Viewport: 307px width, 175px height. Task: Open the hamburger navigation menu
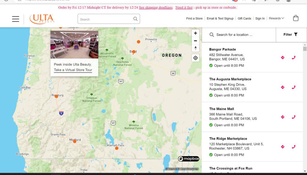pos(16,19)
